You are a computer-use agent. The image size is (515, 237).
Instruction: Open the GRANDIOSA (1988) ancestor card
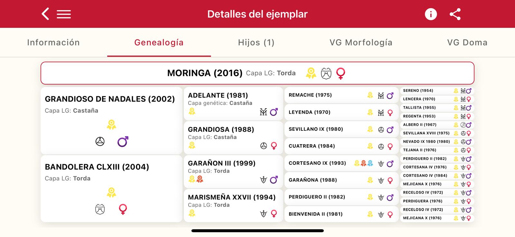(233, 137)
